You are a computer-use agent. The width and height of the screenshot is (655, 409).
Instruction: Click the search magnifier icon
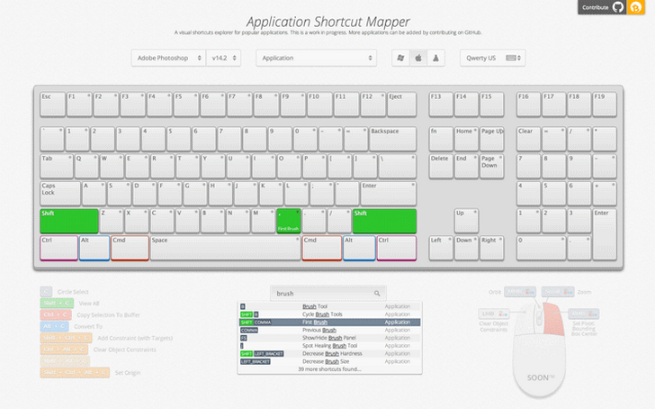pos(377,293)
